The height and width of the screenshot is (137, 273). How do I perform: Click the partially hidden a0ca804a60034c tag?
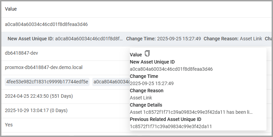click(111, 82)
